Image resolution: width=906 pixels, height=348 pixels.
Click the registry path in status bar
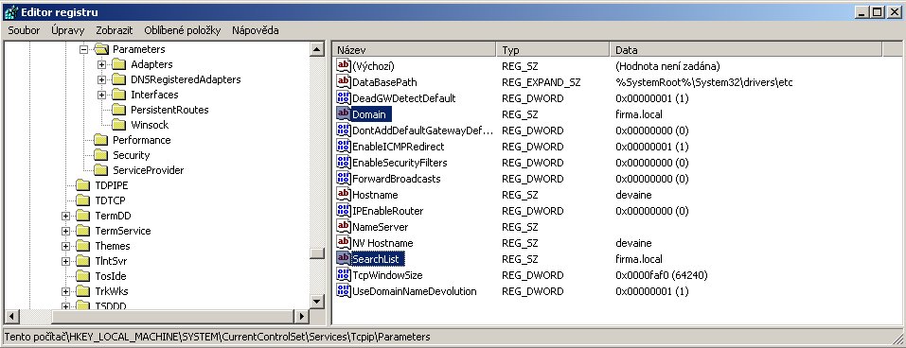[x=217, y=337]
